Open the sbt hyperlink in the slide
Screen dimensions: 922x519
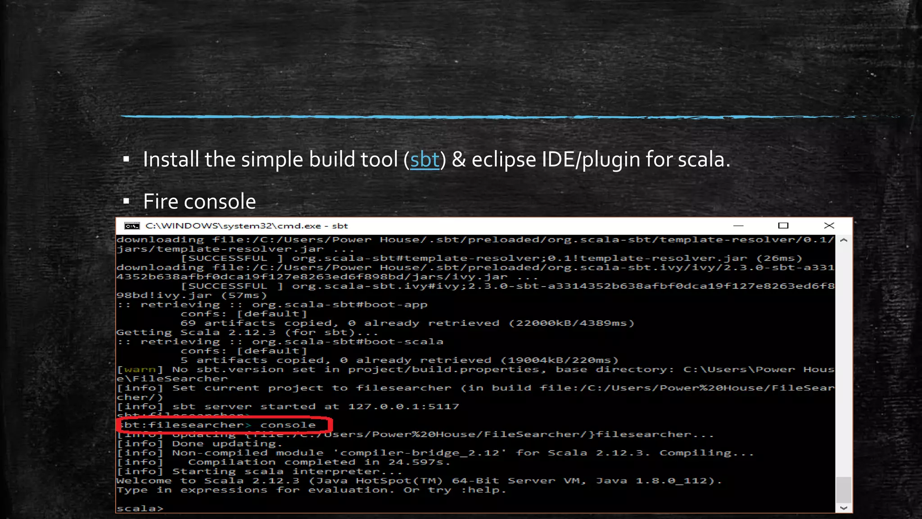pos(425,159)
